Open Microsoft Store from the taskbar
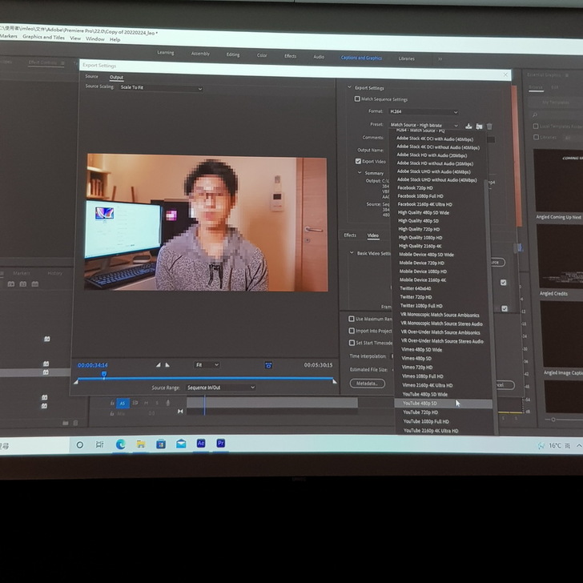The width and height of the screenshot is (583, 583). [161, 444]
